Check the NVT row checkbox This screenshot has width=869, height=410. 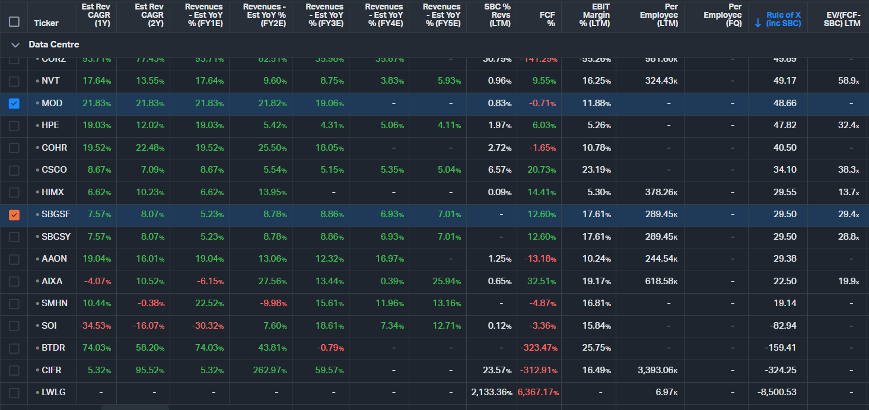[14, 81]
